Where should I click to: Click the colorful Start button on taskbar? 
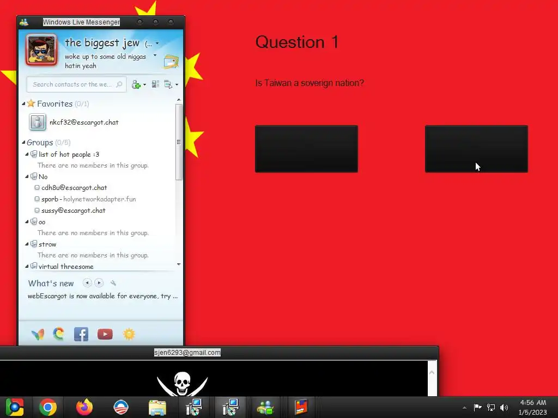(15, 407)
